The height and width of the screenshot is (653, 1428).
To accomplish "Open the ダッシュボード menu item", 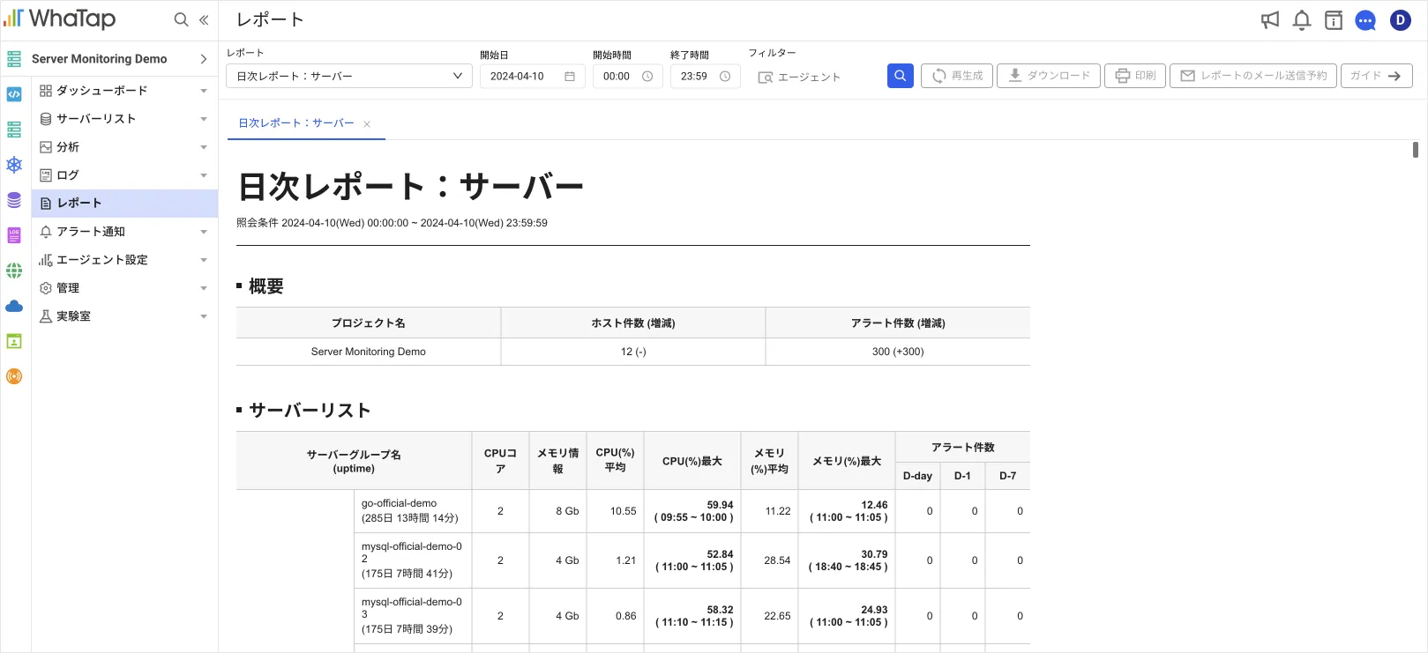I will tap(124, 91).
